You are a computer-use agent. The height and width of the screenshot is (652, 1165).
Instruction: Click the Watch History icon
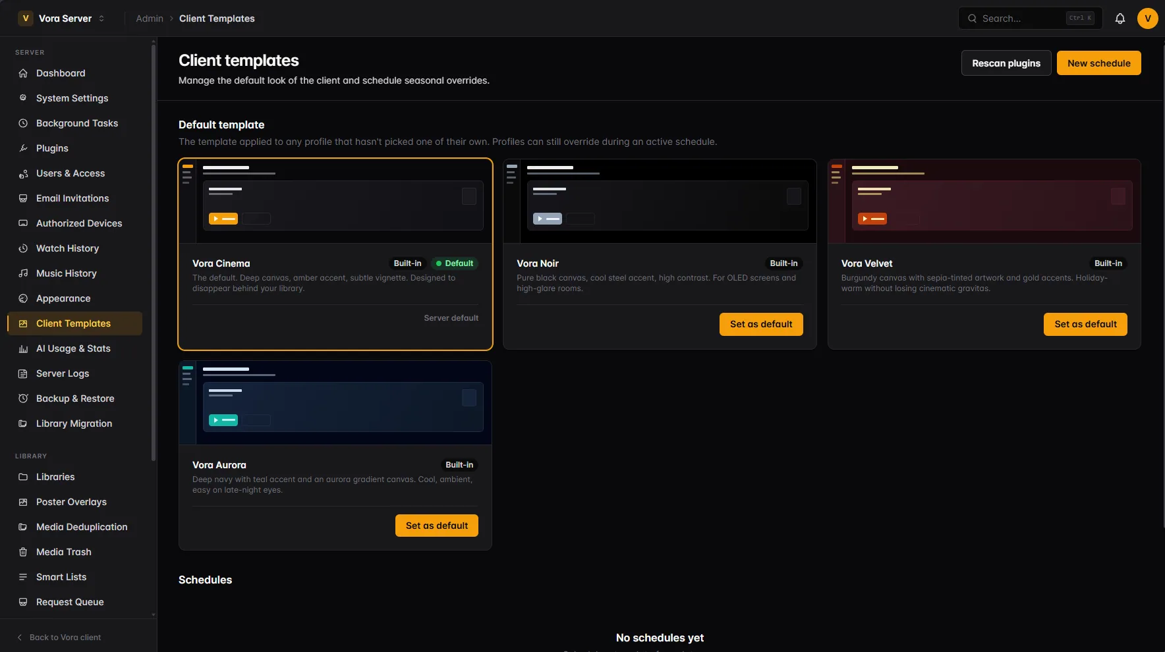(x=23, y=248)
